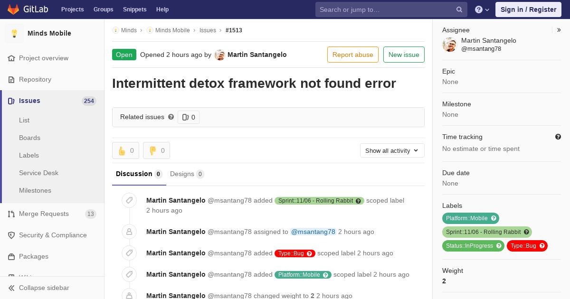Screen dimensions: 570x299
Task: Click the Report abuse button
Action: click(x=353, y=55)
